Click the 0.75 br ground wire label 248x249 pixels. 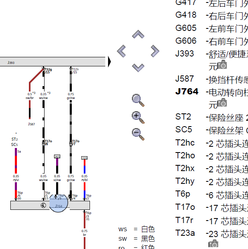85,233
